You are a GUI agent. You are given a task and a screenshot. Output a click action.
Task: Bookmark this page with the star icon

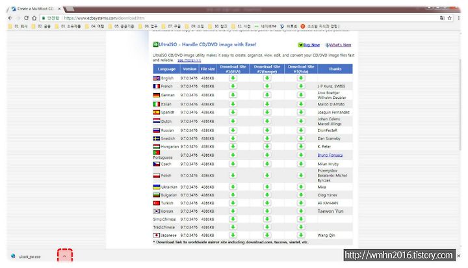pyautogui.click(x=450, y=18)
